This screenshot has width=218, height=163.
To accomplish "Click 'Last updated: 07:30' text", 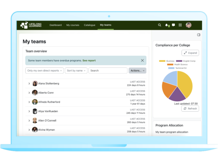I will coord(186,104).
